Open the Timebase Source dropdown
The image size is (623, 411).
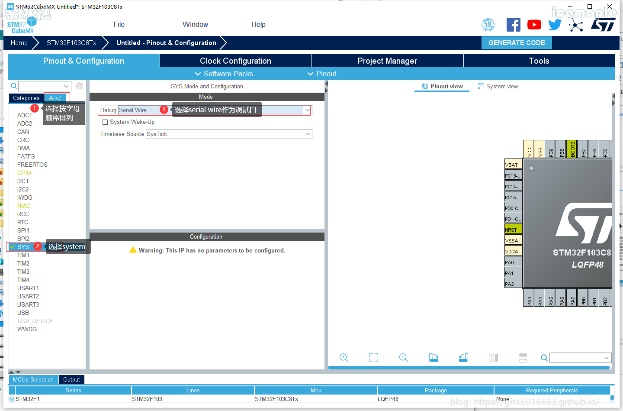[308, 134]
